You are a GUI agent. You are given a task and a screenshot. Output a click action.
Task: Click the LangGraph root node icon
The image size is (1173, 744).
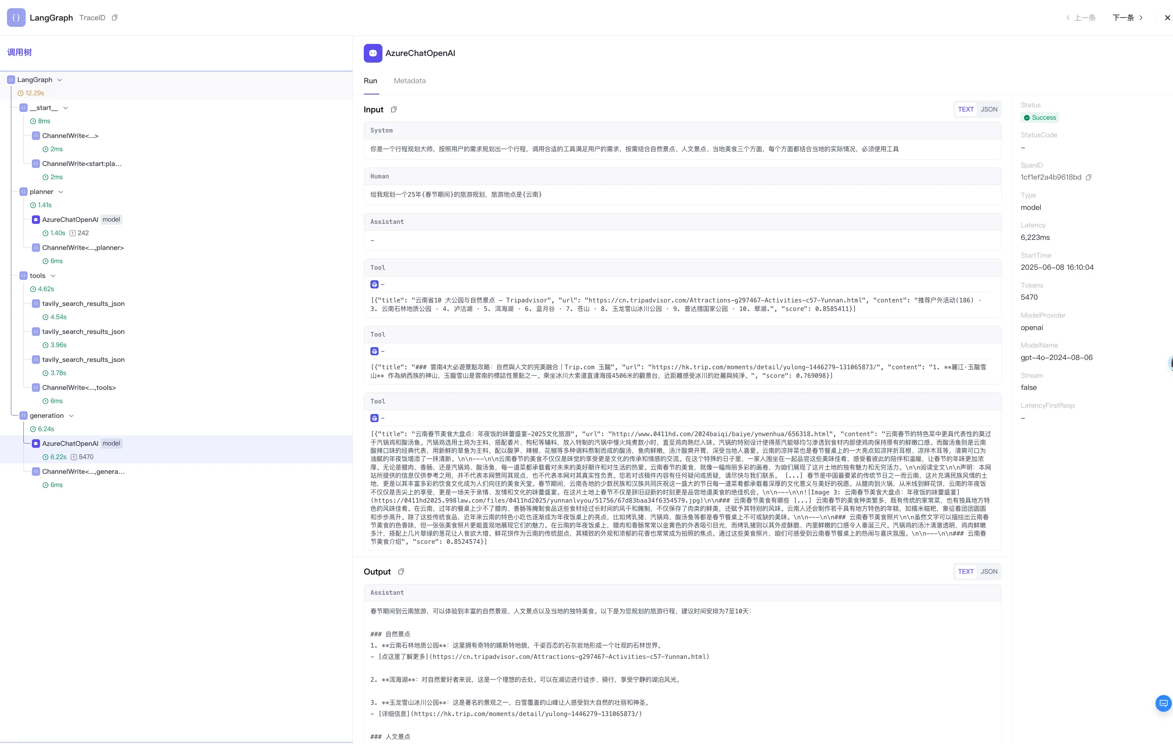[x=11, y=80]
